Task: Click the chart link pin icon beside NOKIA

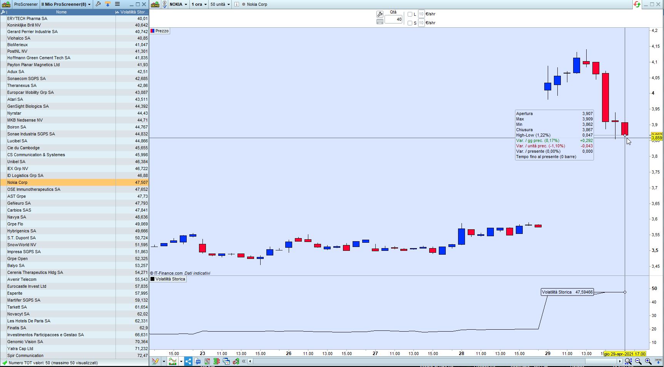Action: point(164,4)
